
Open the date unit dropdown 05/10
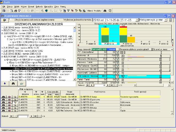coord(137,20)
